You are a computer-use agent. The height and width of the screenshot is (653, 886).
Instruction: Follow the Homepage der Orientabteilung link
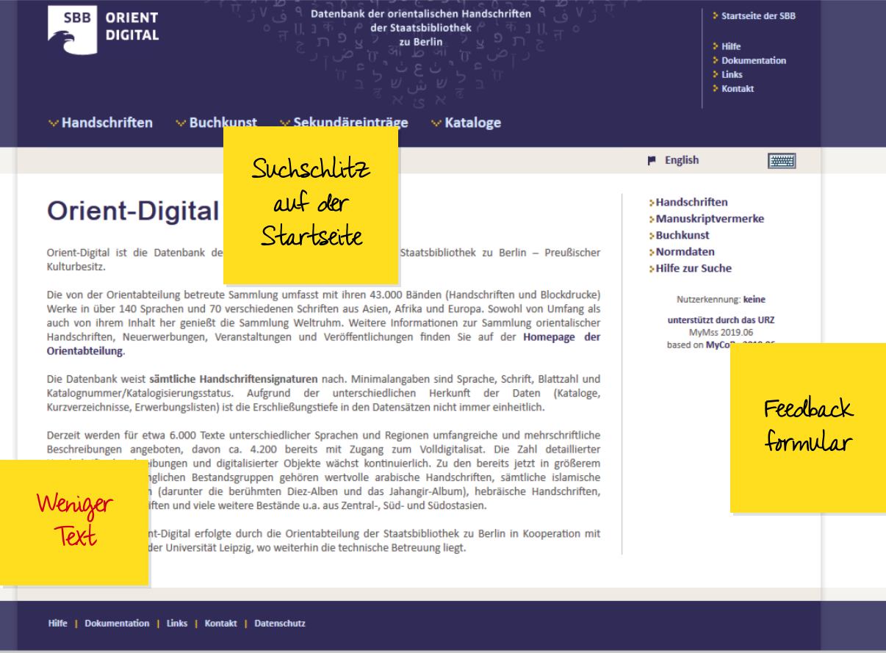[323, 344]
